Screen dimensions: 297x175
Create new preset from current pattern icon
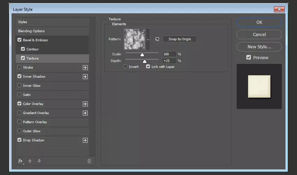click(x=157, y=39)
